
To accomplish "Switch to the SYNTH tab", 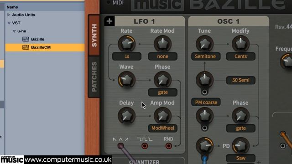I will [x=94, y=35].
